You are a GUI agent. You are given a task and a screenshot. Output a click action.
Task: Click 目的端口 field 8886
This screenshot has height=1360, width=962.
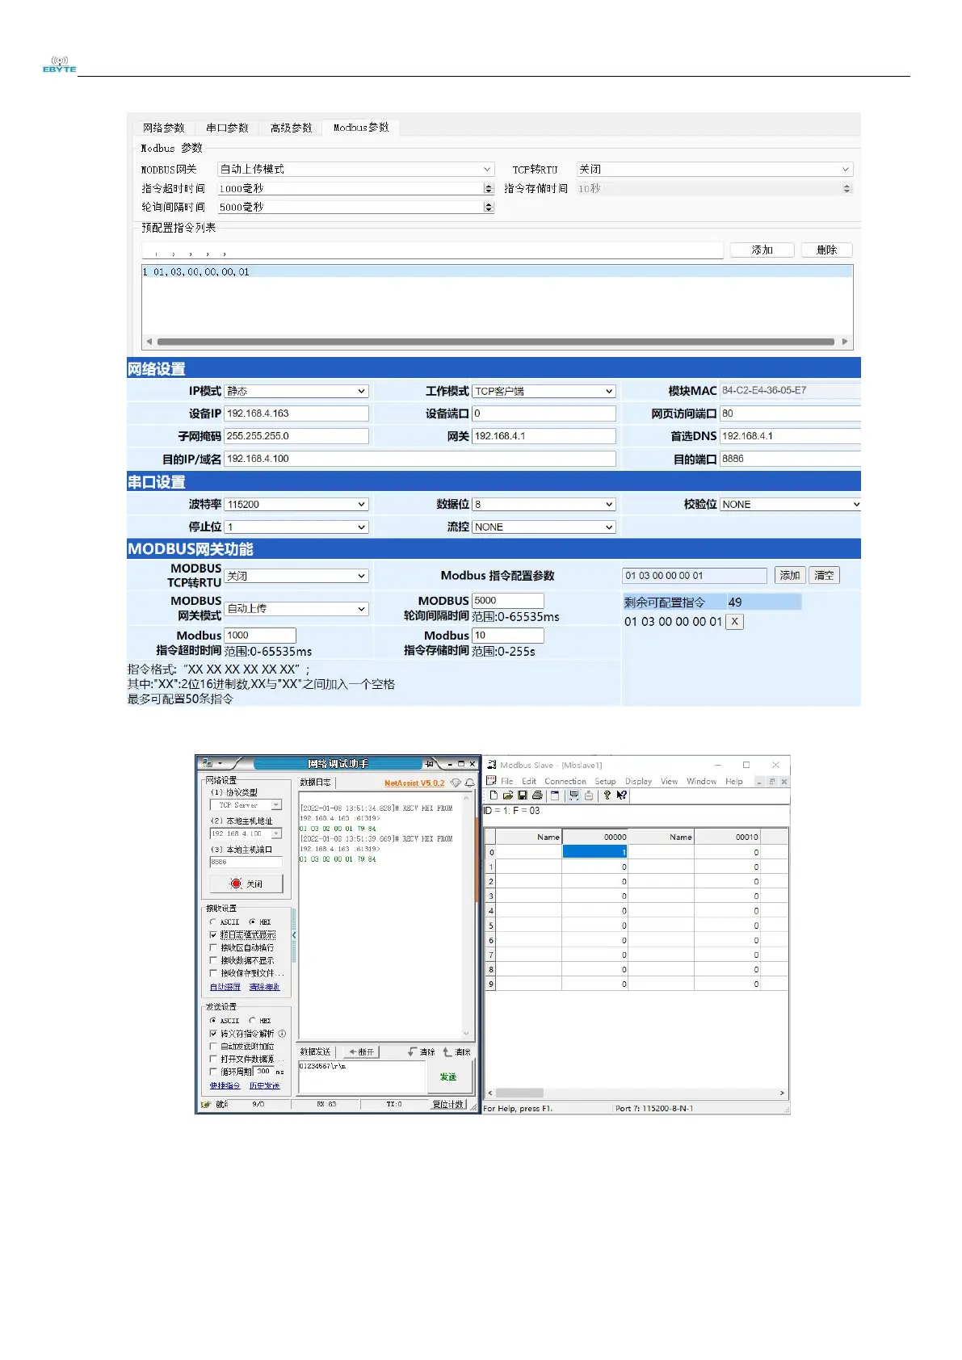[790, 459]
